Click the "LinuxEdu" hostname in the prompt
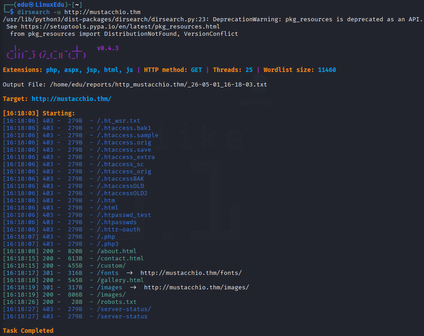Image resolution: width=424 pixels, height=336 pixels. [x=50, y=5]
